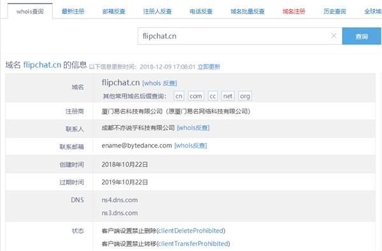
Task: Switch to the 历史查询 tab
Action: tap(335, 11)
